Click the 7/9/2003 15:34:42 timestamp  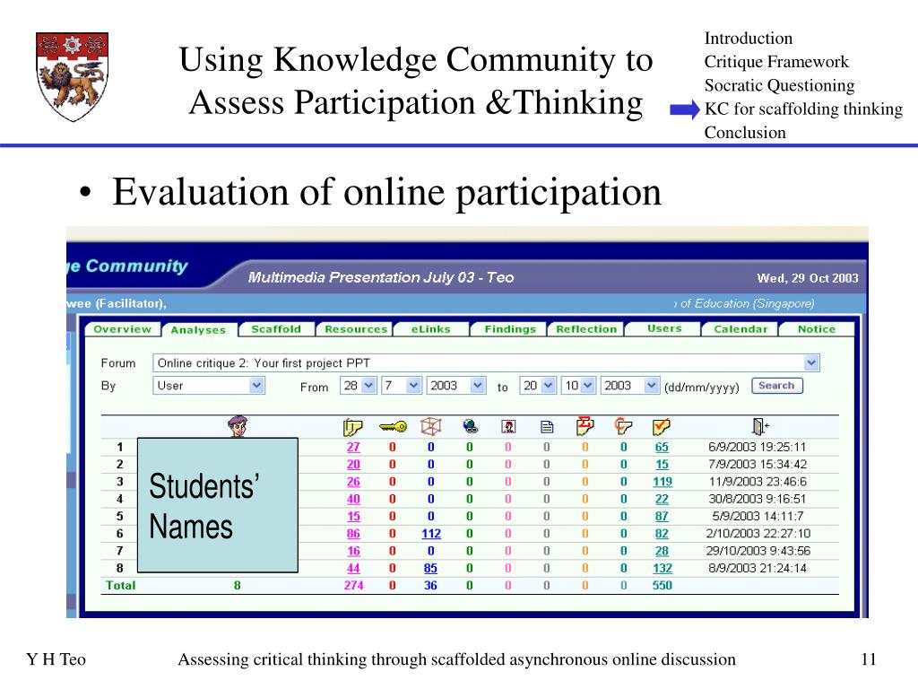click(757, 465)
